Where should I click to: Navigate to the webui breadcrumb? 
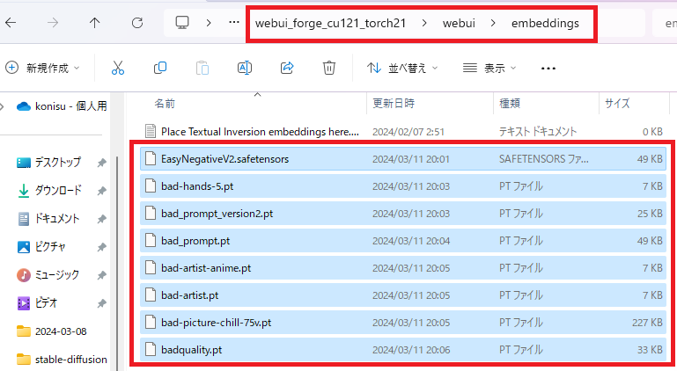pyautogui.click(x=459, y=23)
